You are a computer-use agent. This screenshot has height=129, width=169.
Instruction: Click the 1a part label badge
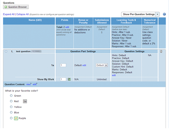pyautogui.click(x=25, y=101)
